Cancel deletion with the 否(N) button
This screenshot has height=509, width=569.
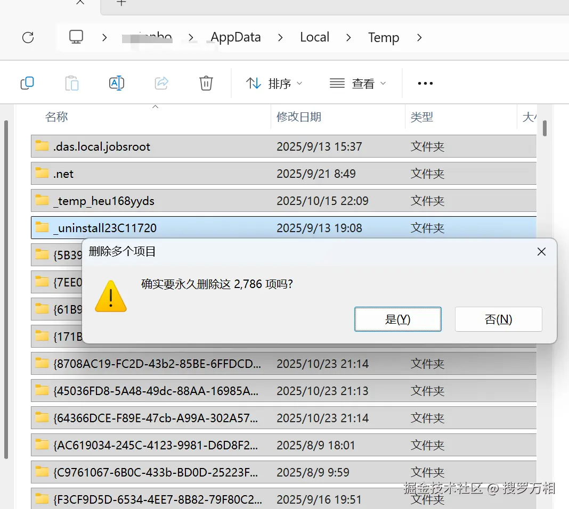[499, 319]
